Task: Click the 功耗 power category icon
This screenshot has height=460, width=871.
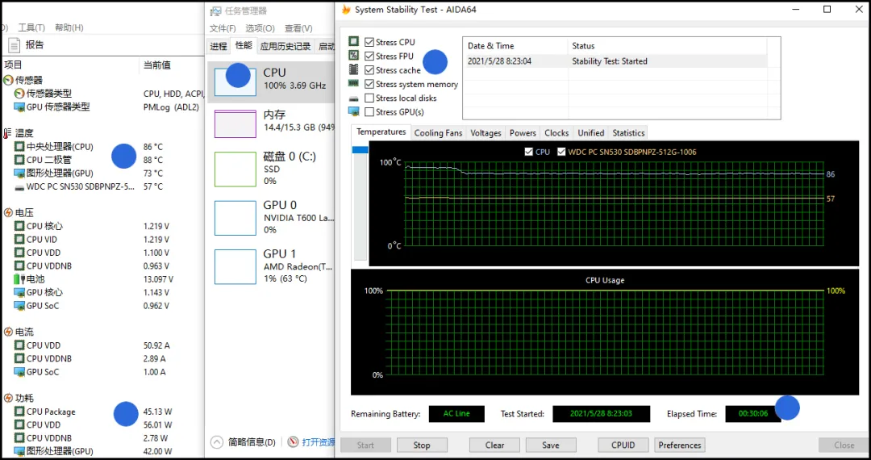Action: (8, 398)
